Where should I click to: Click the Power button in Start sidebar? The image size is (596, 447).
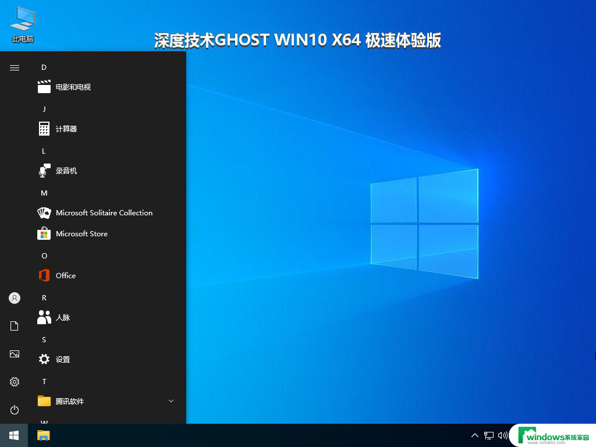[15, 410]
